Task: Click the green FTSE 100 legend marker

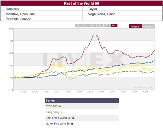Action: (x=60, y=106)
